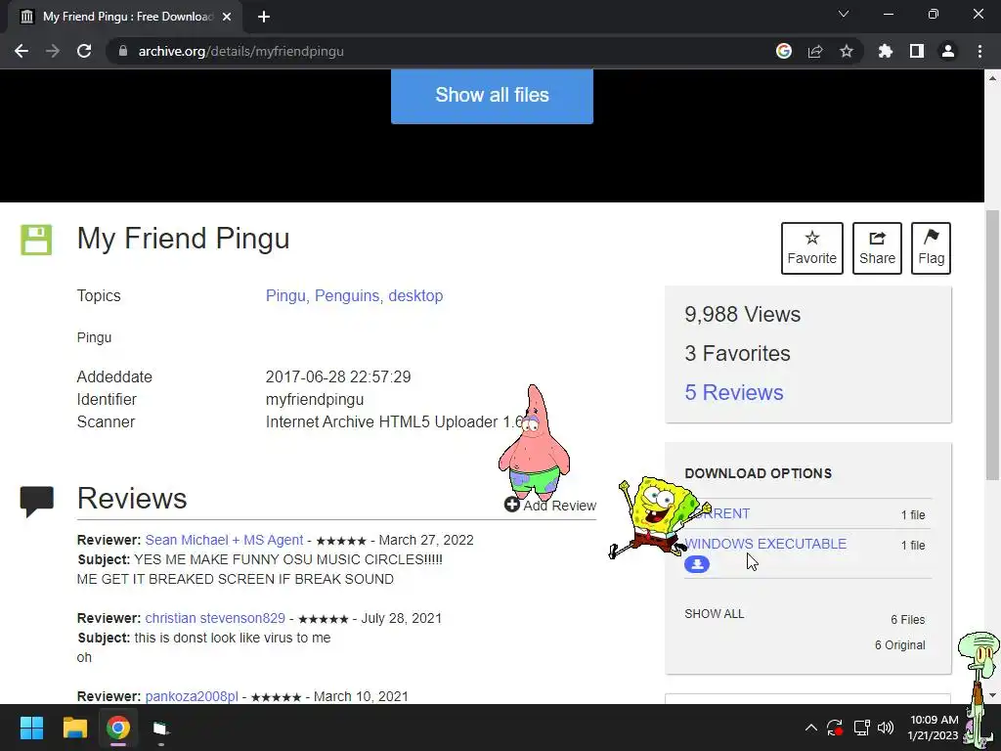Click the forward navigation arrow
Image resolution: width=1001 pixels, height=751 pixels.
[53, 51]
